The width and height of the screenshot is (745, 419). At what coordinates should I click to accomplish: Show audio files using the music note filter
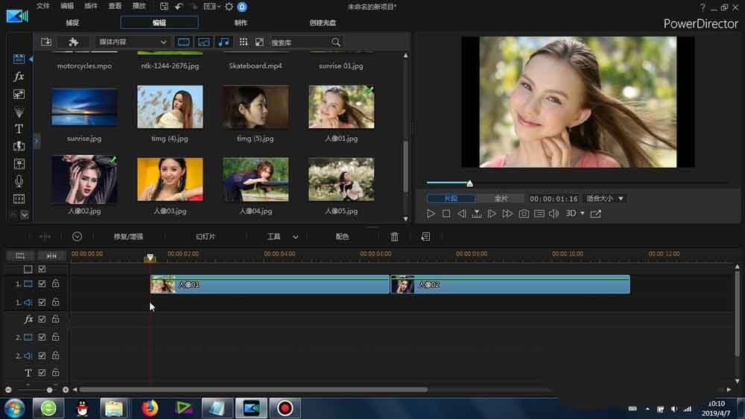(x=223, y=42)
